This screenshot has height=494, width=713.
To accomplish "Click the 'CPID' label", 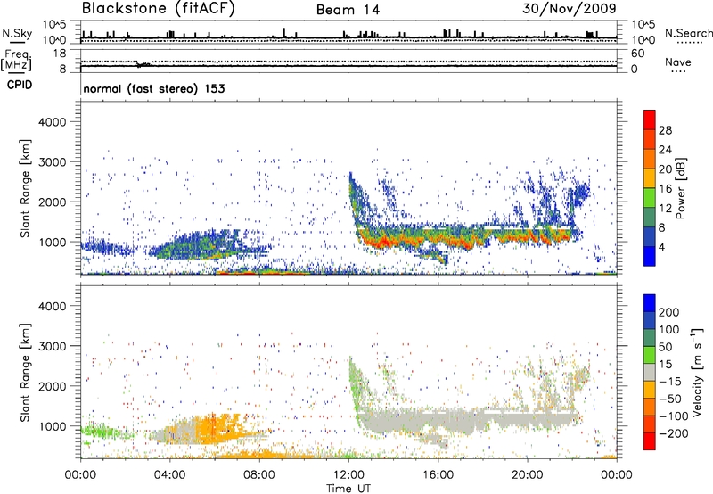I will pyautogui.click(x=20, y=85).
